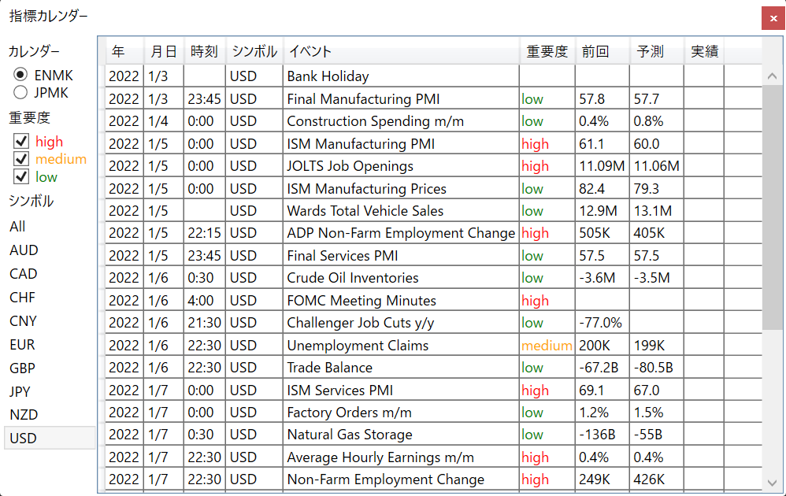Select the FOMC Meeting Minutes row
Screen dimensions: 786x496
(x=361, y=301)
